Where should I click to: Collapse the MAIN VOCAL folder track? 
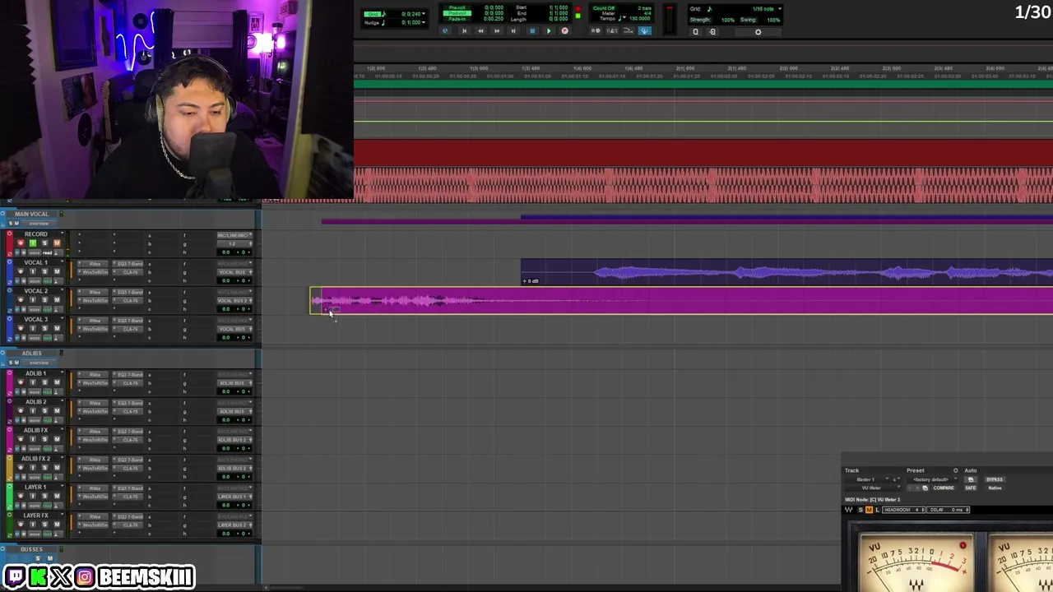pyautogui.click(x=2, y=214)
